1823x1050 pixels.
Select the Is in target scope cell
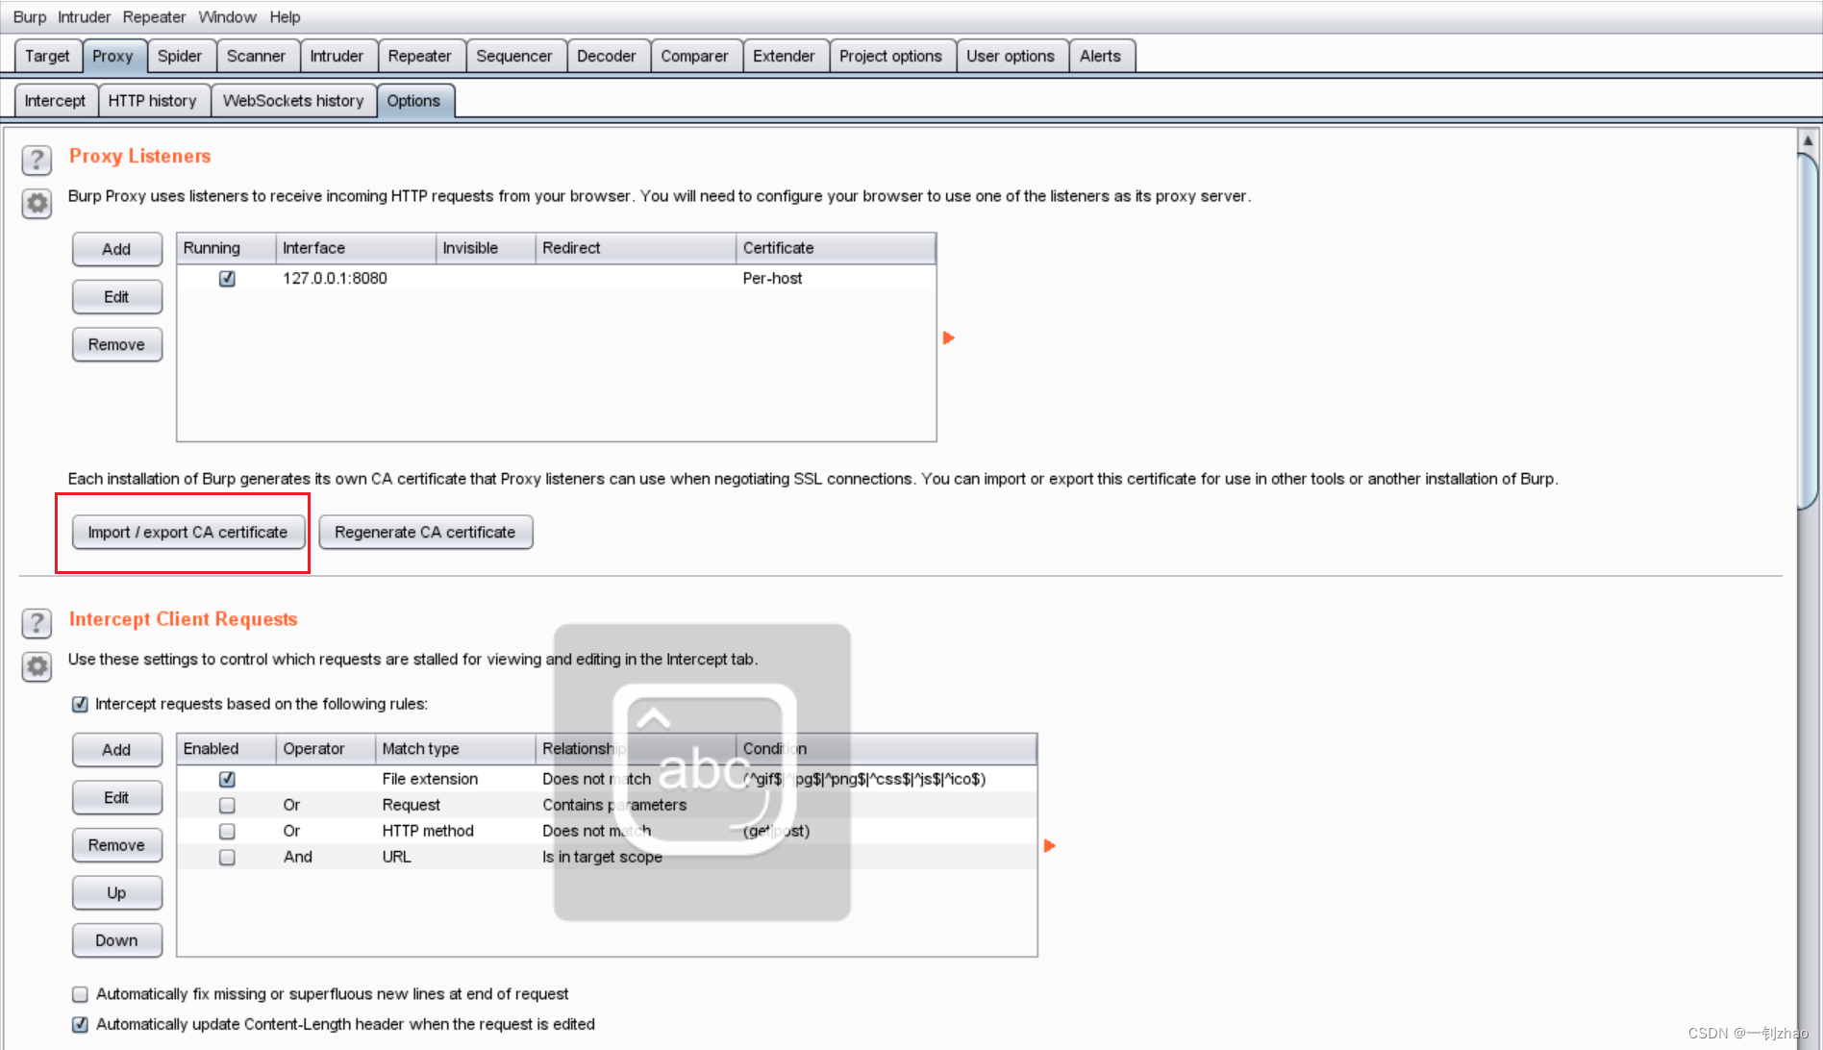[x=635, y=857]
